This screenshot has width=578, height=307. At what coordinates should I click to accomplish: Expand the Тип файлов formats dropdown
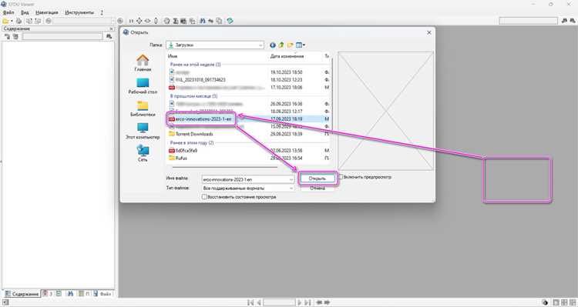tap(291, 188)
